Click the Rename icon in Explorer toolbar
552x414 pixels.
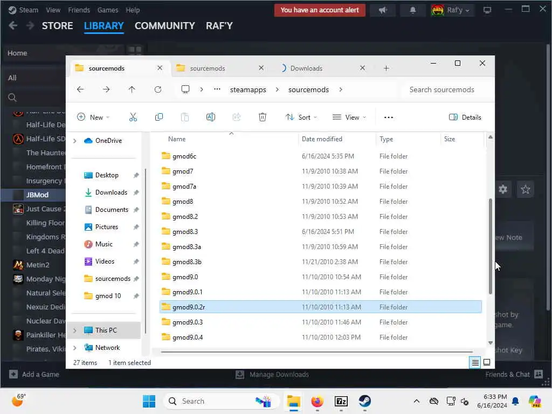coord(211,117)
